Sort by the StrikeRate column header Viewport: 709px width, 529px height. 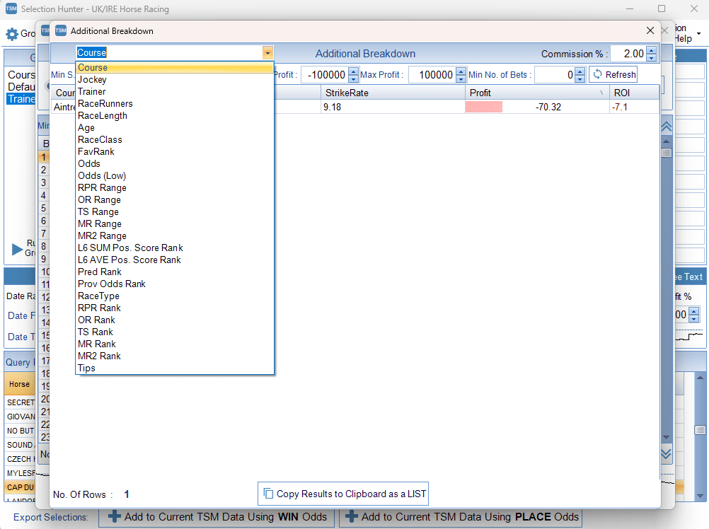pos(345,93)
